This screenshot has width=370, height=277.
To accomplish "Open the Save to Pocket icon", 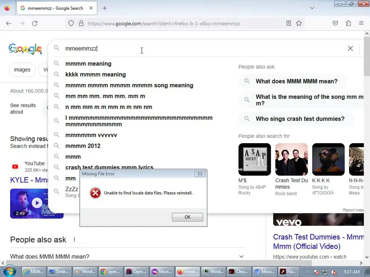I will click(x=335, y=23).
